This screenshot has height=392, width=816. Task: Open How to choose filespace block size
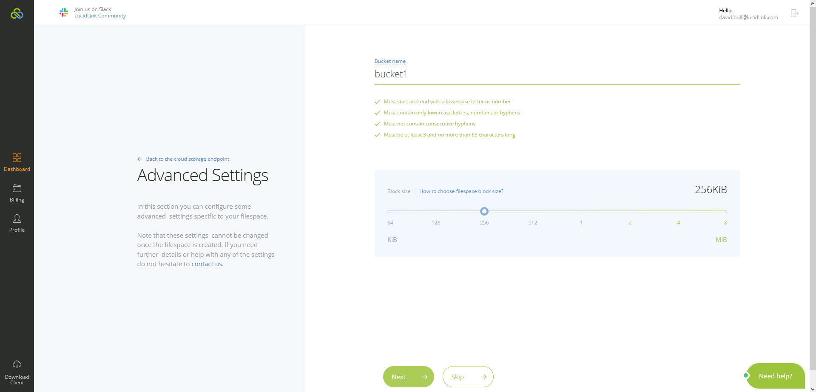click(x=461, y=191)
